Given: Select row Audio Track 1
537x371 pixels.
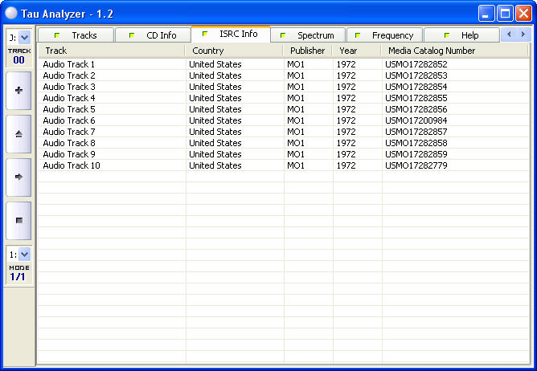Looking at the screenshot, I should point(284,64).
